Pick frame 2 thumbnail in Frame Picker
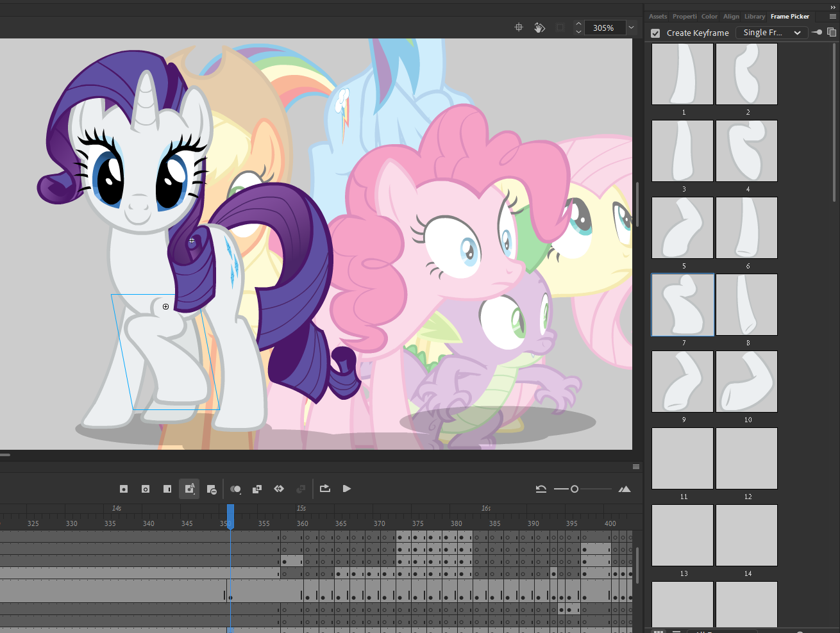The image size is (840, 633). (x=747, y=74)
